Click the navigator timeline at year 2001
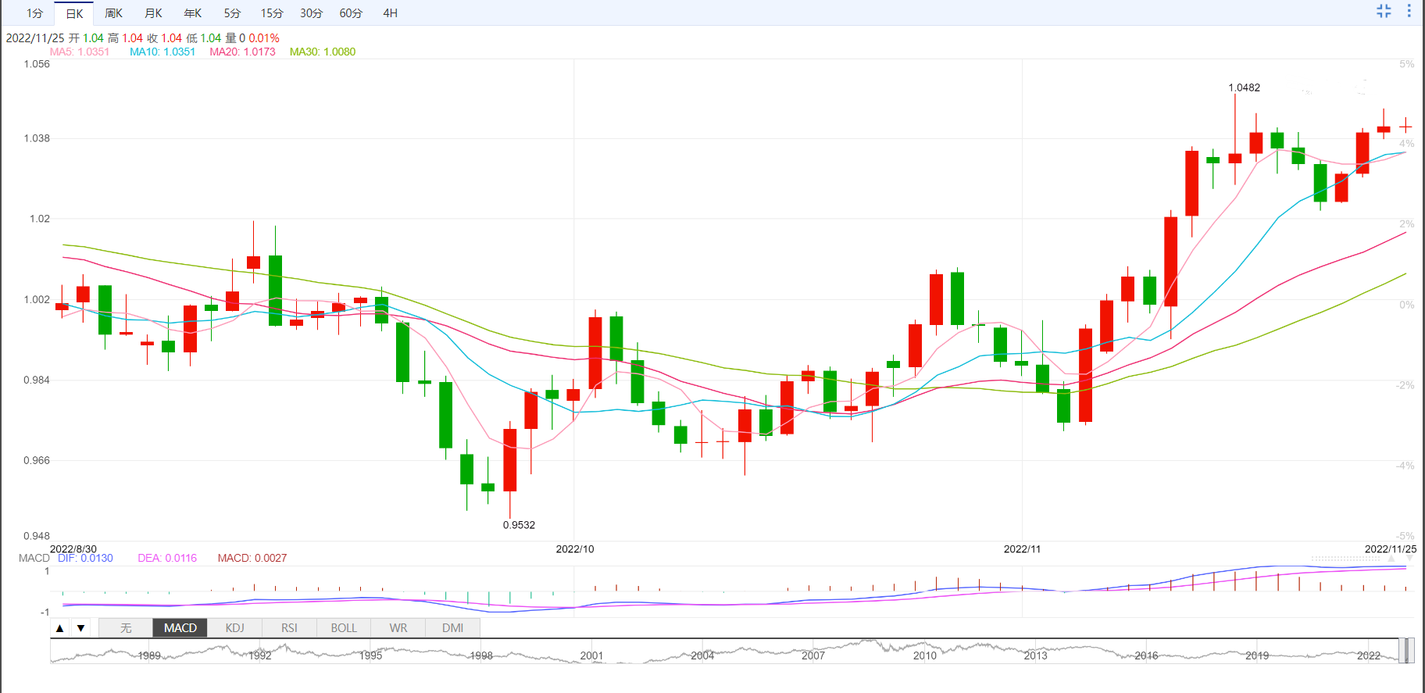Screen dimensions: 1425x693 pyautogui.click(x=591, y=655)
